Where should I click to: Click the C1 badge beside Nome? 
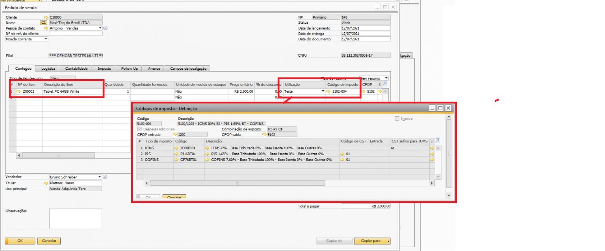point(43,23)
